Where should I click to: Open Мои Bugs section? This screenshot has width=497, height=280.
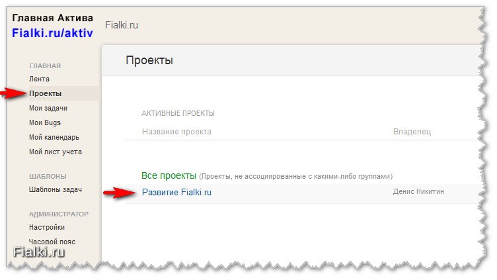tap(45, 122)
